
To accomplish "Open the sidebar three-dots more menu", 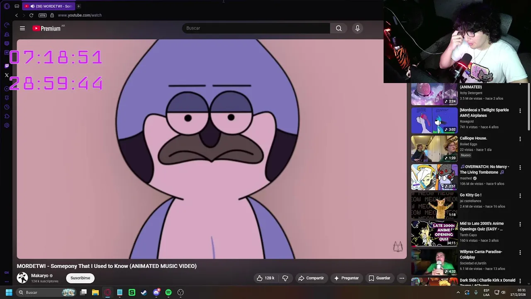I will [x=7, y=281].
